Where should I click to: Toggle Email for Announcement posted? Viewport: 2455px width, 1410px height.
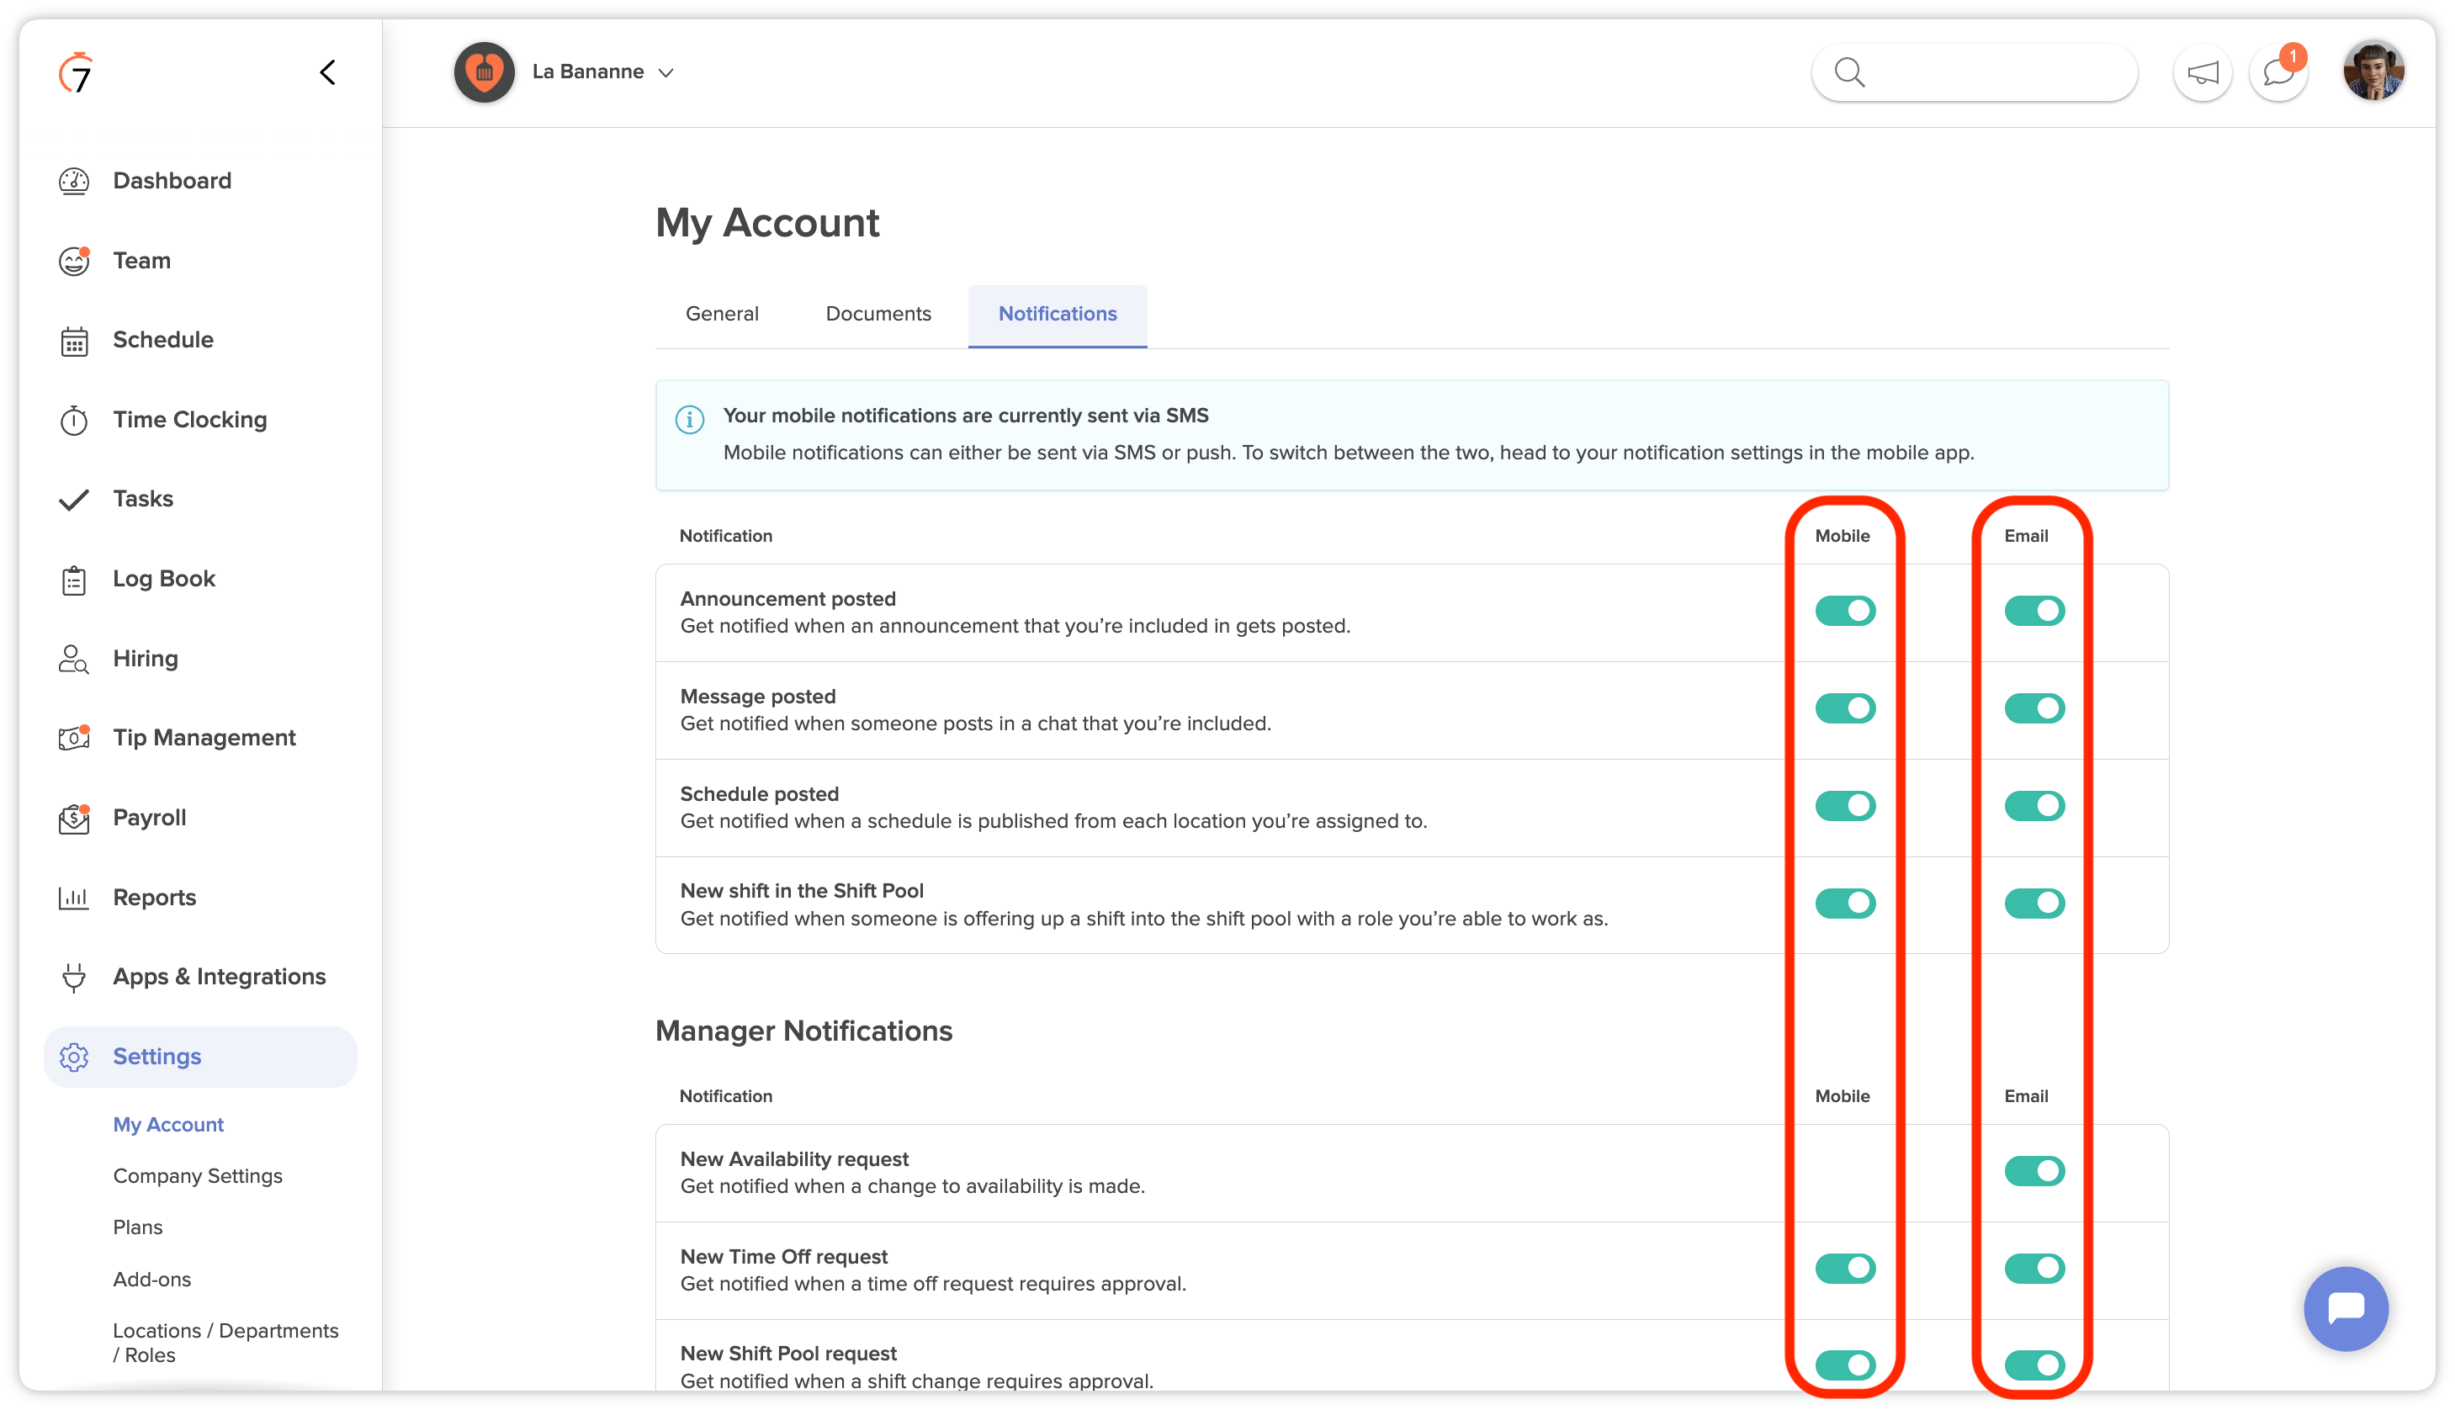(2033, 612)
